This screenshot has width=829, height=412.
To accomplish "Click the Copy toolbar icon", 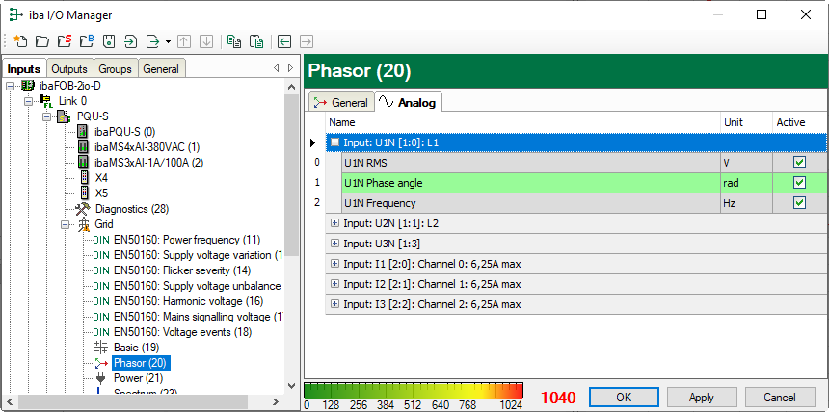I will pyautogui.click(x=234, y=41).
